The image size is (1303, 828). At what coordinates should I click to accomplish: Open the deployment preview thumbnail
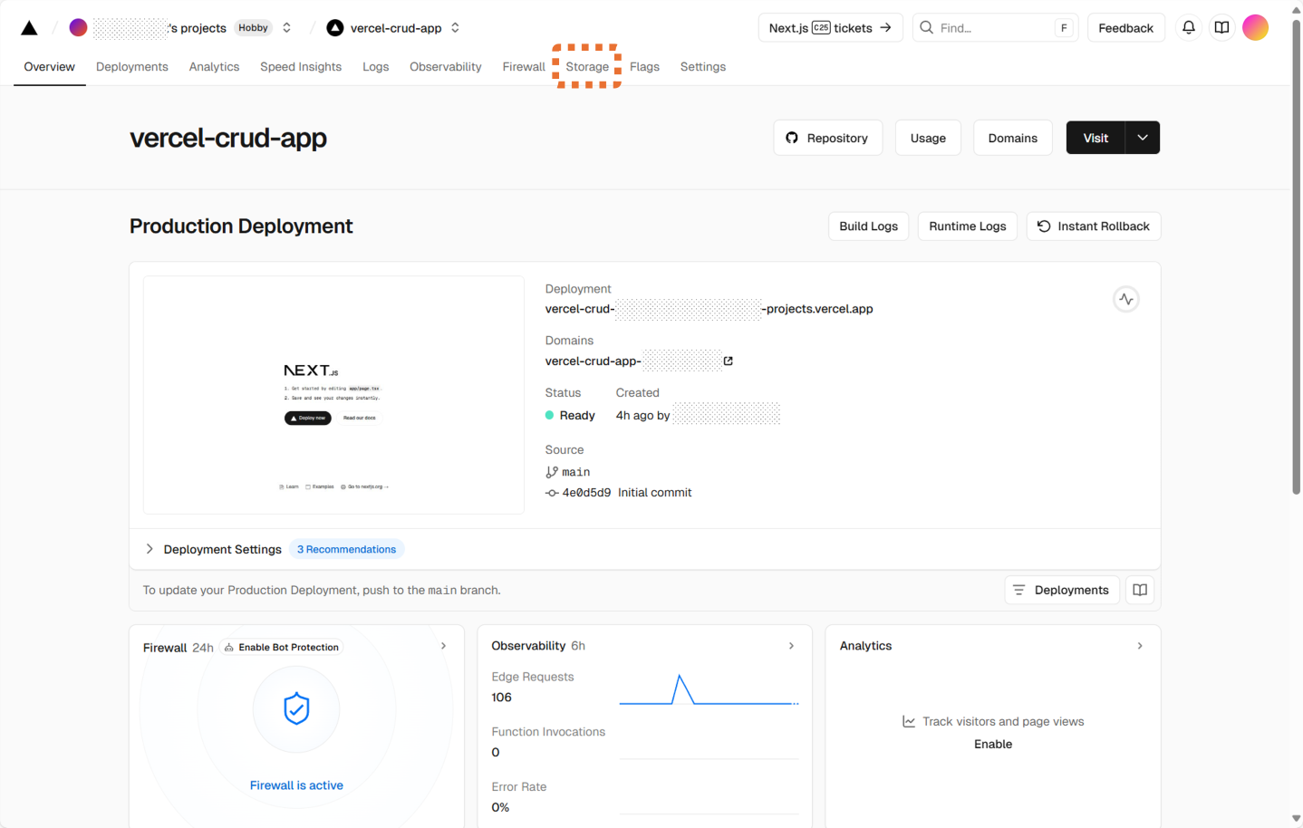[x=333, y=395]
